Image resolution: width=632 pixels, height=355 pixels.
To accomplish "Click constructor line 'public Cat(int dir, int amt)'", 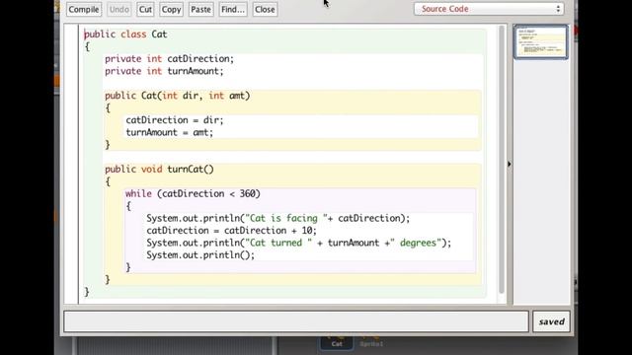I will pyautogui.click(x=178, y=96).
